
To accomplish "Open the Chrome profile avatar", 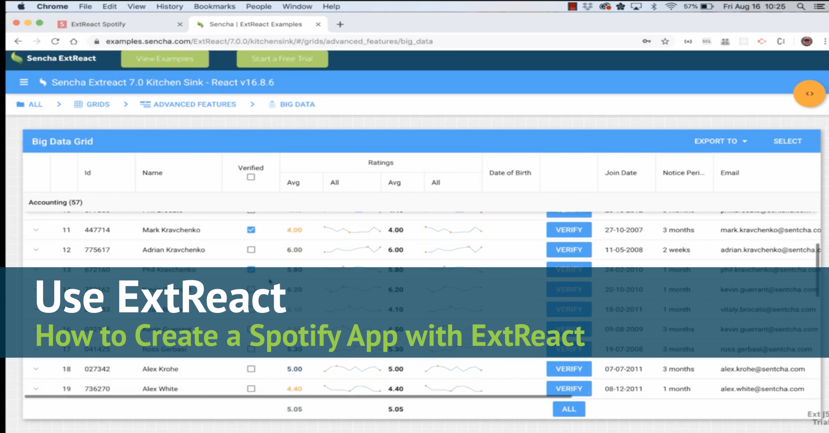I will [x=807, y=41].
